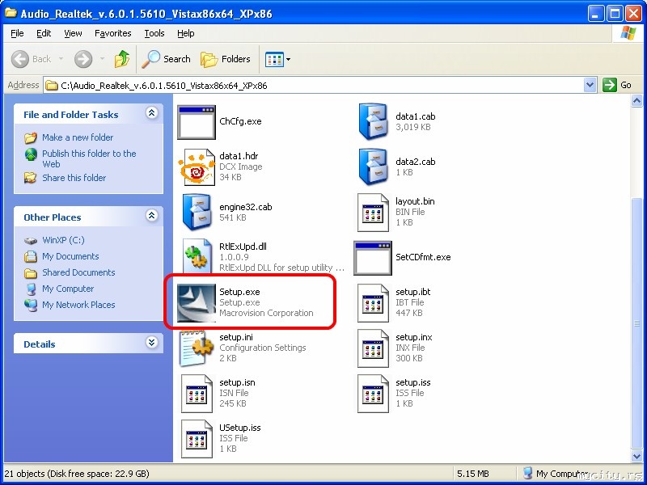Click the vertical scrollbar thumb
This screenshot has height=485, width=647.
click(636, 323)
